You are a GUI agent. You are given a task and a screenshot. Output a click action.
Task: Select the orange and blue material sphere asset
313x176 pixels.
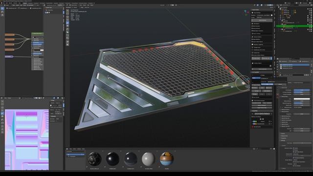click(x=167, y=159)
